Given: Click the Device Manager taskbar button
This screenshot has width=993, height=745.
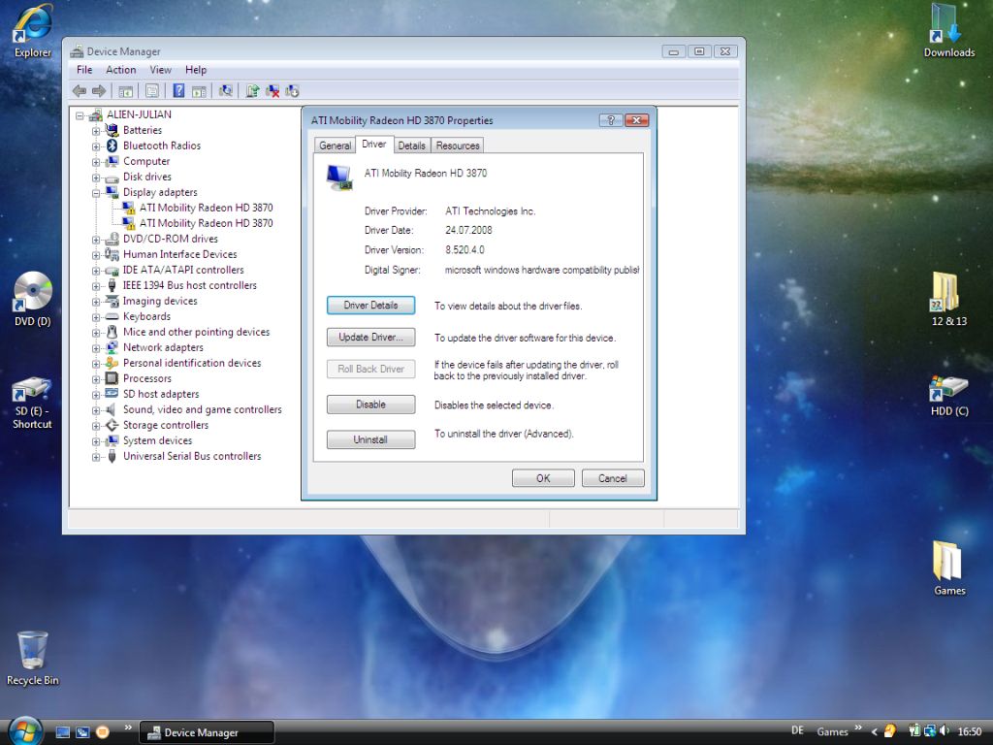Looking at the screenshot, I should (x=207, y=732).
